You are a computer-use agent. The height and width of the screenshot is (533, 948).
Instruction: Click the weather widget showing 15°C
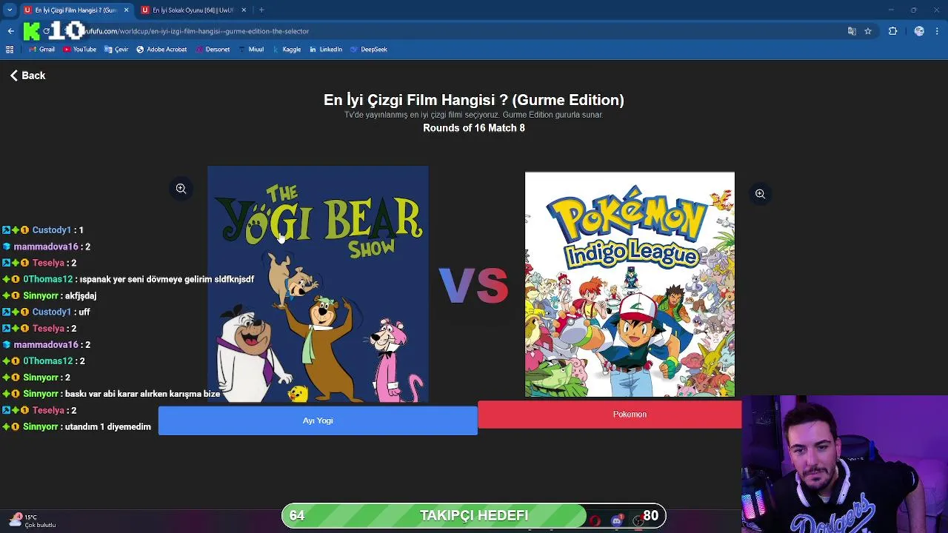point(31,521)
